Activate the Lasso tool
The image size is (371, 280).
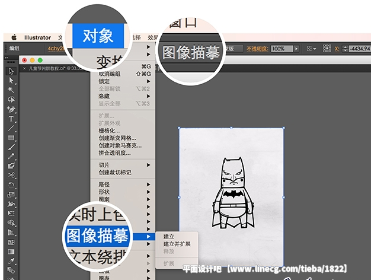pyautogui.click(x=11, y=99)
